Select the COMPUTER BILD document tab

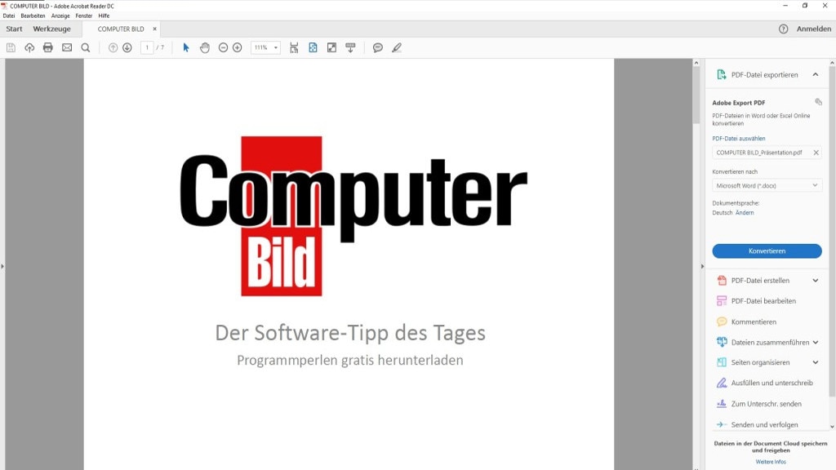pos(121,29)
